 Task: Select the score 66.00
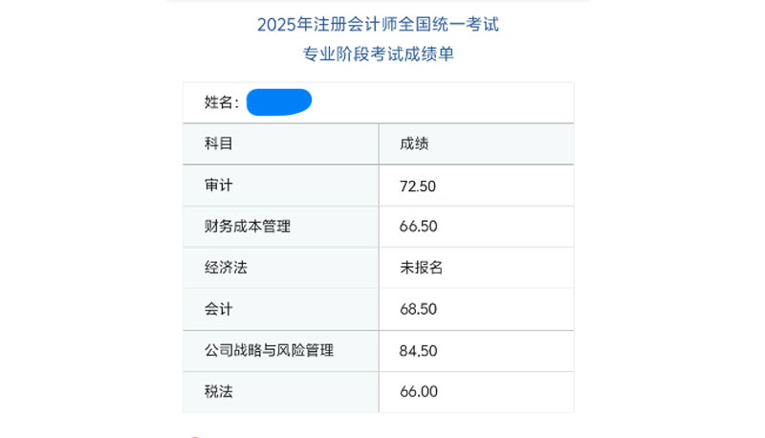[x=418, y=391]
